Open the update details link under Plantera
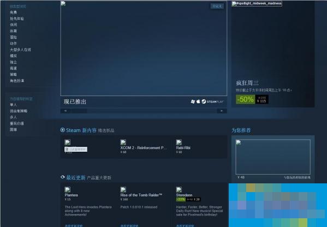 point(74,225)
